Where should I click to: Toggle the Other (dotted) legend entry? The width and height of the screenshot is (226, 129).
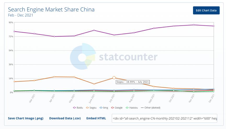pos(150,108)
